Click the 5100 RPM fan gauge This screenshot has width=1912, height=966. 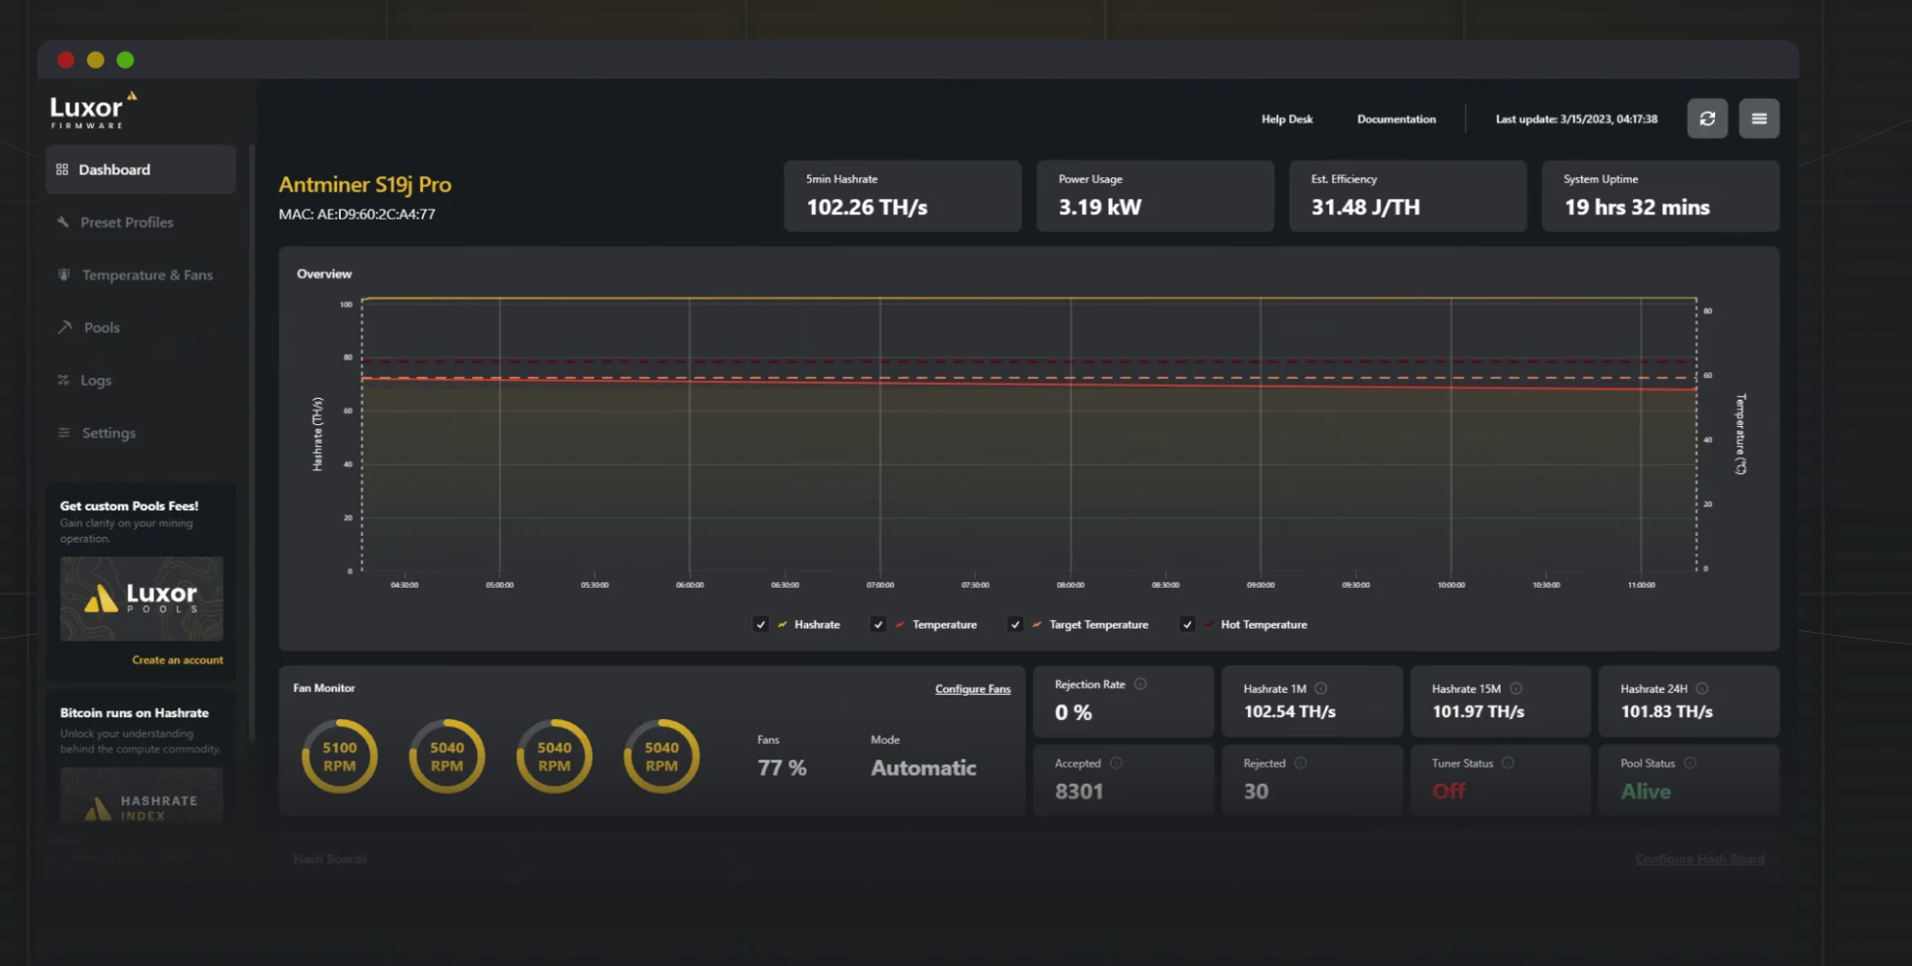339,755
